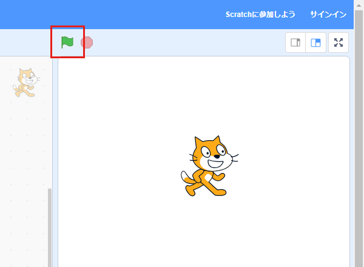Screen dimensions: 364x267
Task: Click the red stop sign button
Action: coord(87,42)
